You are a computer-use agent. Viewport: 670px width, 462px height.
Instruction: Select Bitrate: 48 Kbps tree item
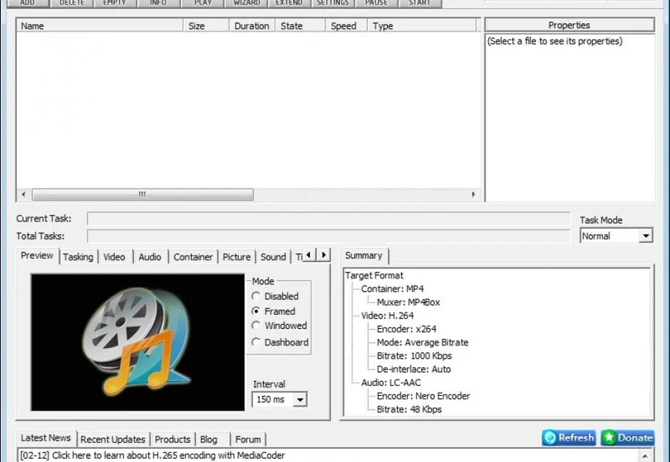pos(409,410)
